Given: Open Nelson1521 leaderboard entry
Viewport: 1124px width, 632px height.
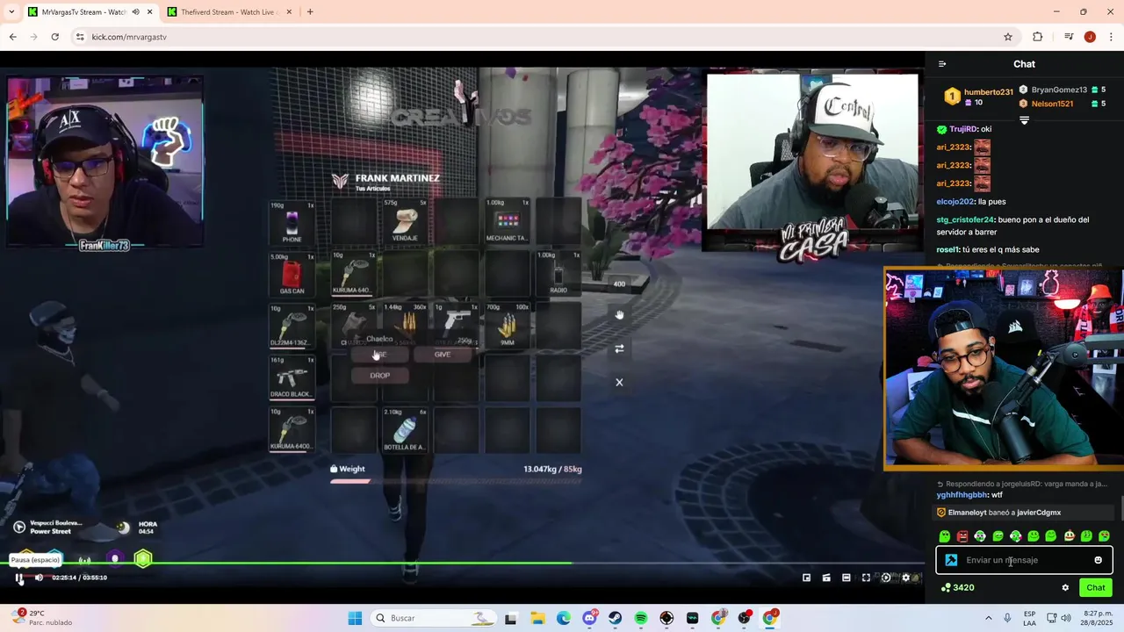Looking at the screenshot, I should 1052,104.
